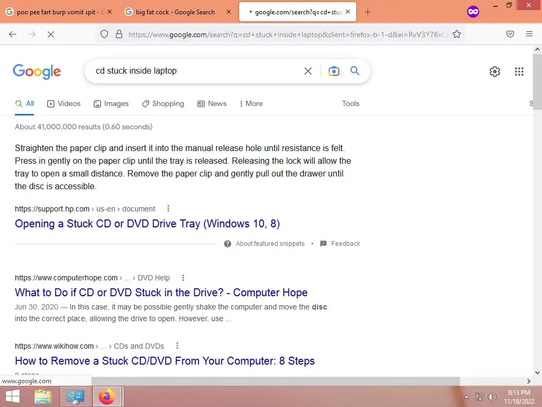The image size is (542, 407).
Task: Open the control panel taskbar app
Action: coord(75,396)
